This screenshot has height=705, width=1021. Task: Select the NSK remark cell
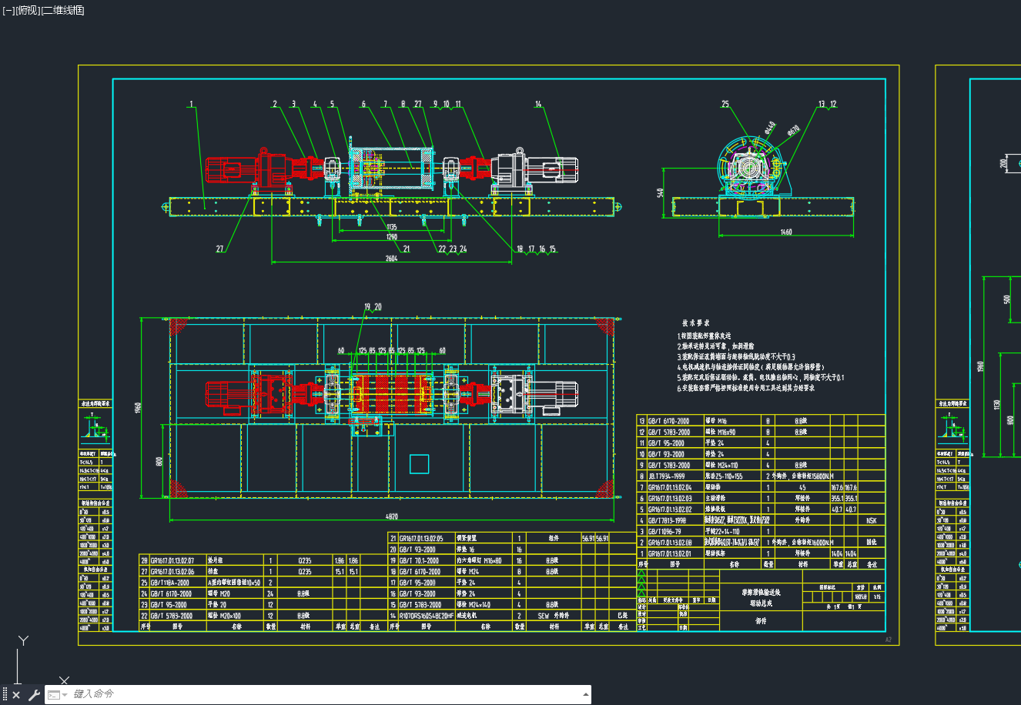[x=872, y=520]
